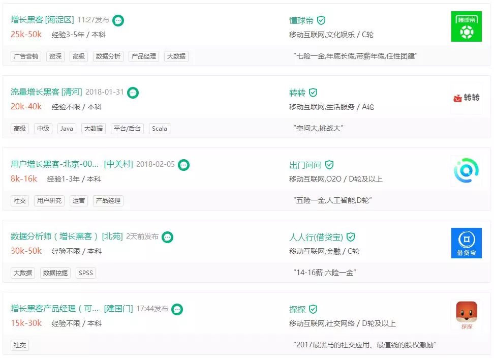Viewport: 494px width, 358px height.
Task: Visit the 转转 company page link
Action: (297, 93)
